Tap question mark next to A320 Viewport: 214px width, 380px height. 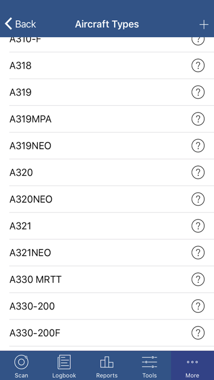point(198,173)
